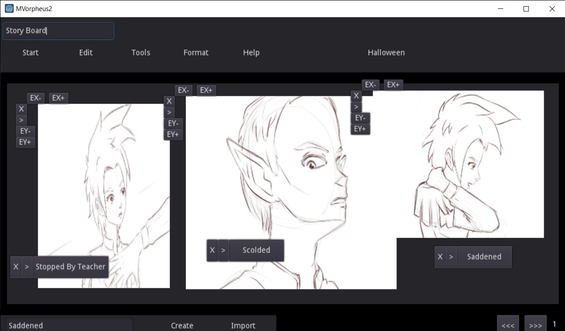Click X to remove the Saddened caption
Image resolution: width=565 pixels, height=331 pixels.
[440, 257]
